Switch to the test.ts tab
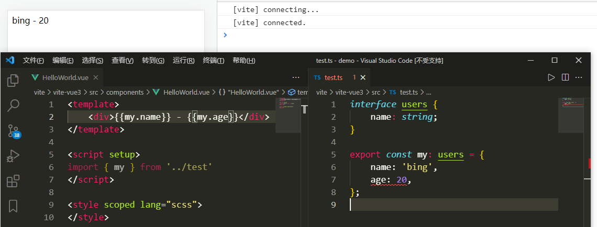This screenshot has height=227, width=597. pyautogui.click(x=334, y=77)
